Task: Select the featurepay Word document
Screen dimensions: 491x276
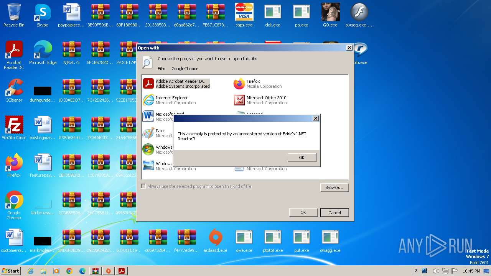Action: [x=43, y=166]
